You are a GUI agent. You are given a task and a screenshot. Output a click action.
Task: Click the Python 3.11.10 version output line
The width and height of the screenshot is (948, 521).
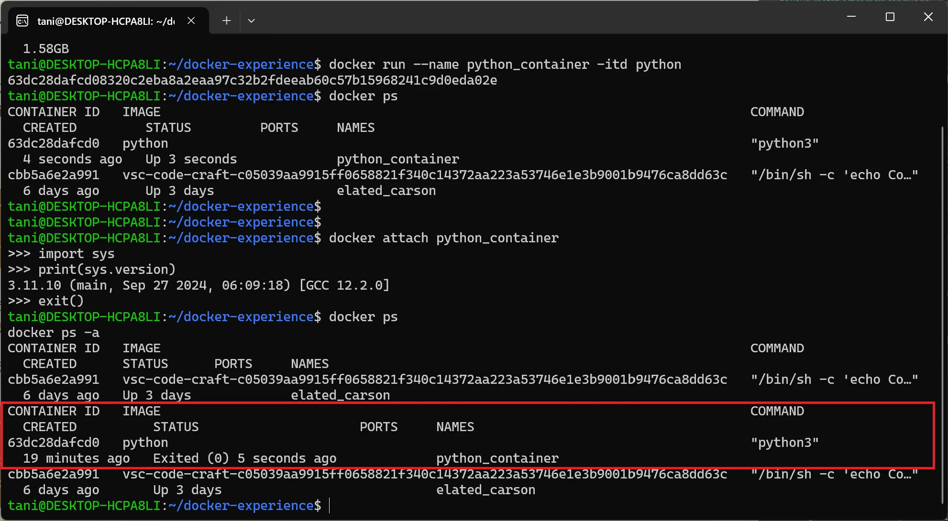(x=198, y=285)
